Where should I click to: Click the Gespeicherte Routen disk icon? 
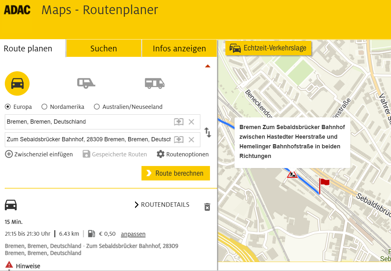coord(86,154)
